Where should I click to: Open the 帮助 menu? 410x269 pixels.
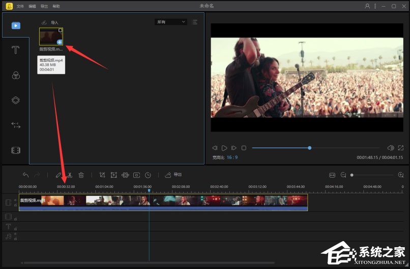tap(56, 6)
